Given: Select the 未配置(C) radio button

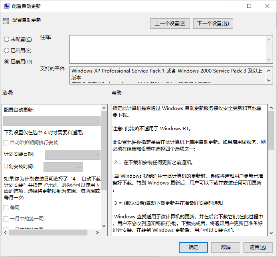Looking at the screenshot, I should (x=6, y=39).
